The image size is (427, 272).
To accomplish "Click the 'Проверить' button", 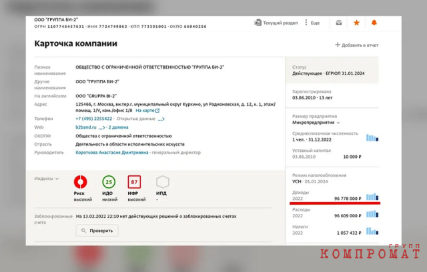I will coord(97,231).
